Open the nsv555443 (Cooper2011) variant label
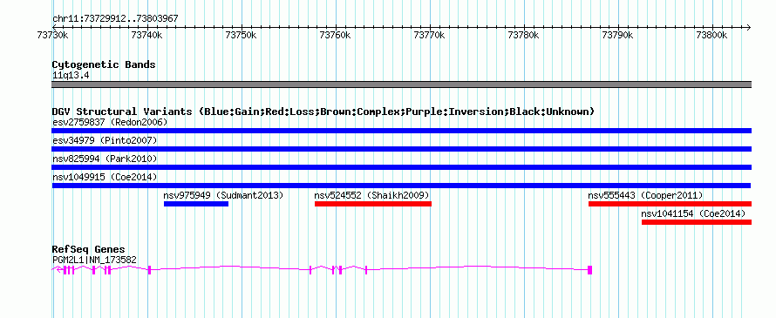Viewport: 776px width, 318px height. point(645,195)
